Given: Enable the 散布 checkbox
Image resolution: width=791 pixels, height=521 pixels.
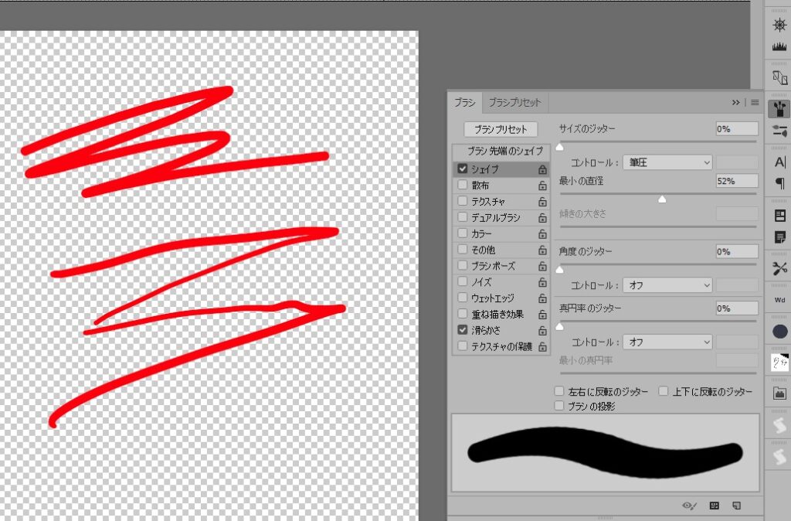Looking at the screenshot, I should coord(463,186).
